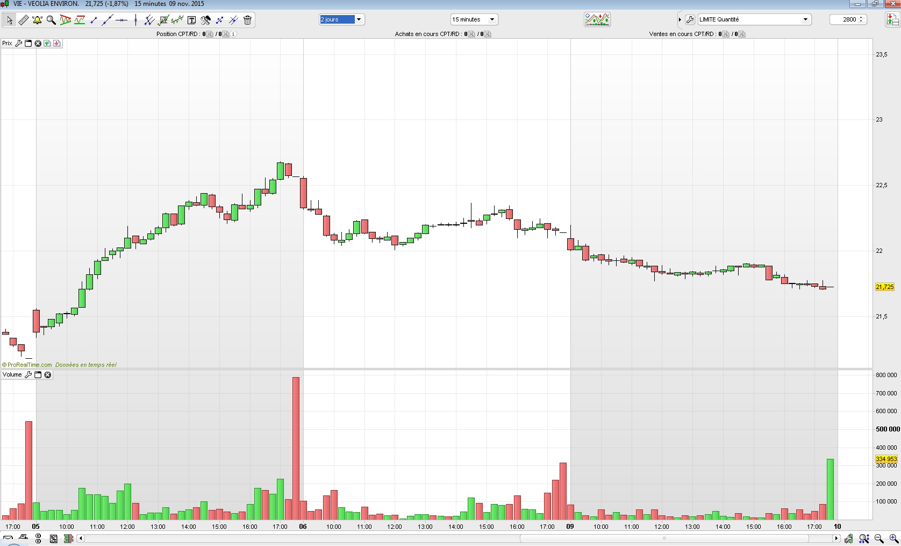
Task: Click the bottom-right green chart tool icon
Action: pos(849,538)
